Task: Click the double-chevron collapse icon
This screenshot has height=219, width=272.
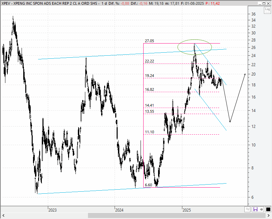Action: click(247, 209)
